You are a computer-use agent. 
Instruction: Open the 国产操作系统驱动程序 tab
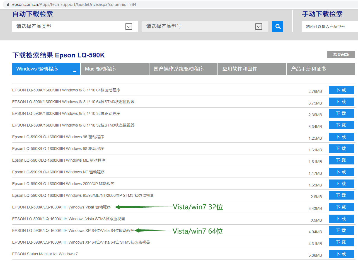(x=183, y=69)
